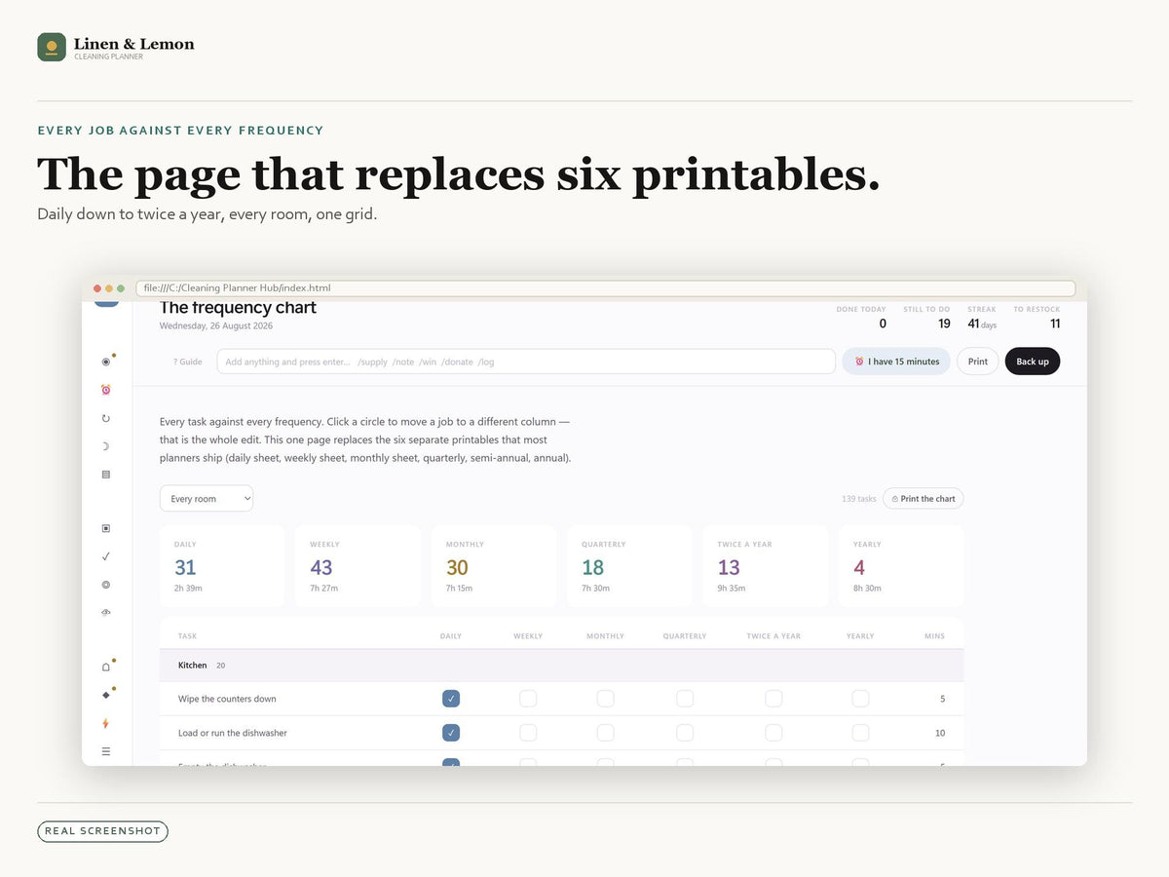Uncheck Daily for Load or run the dishwasher
1169x877 pixels.
coord(451,733)
